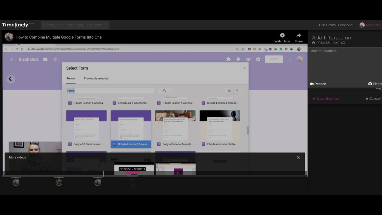
Task: Select Copy of Intro to Animation thumbnail
Action: tap(175, 129)
